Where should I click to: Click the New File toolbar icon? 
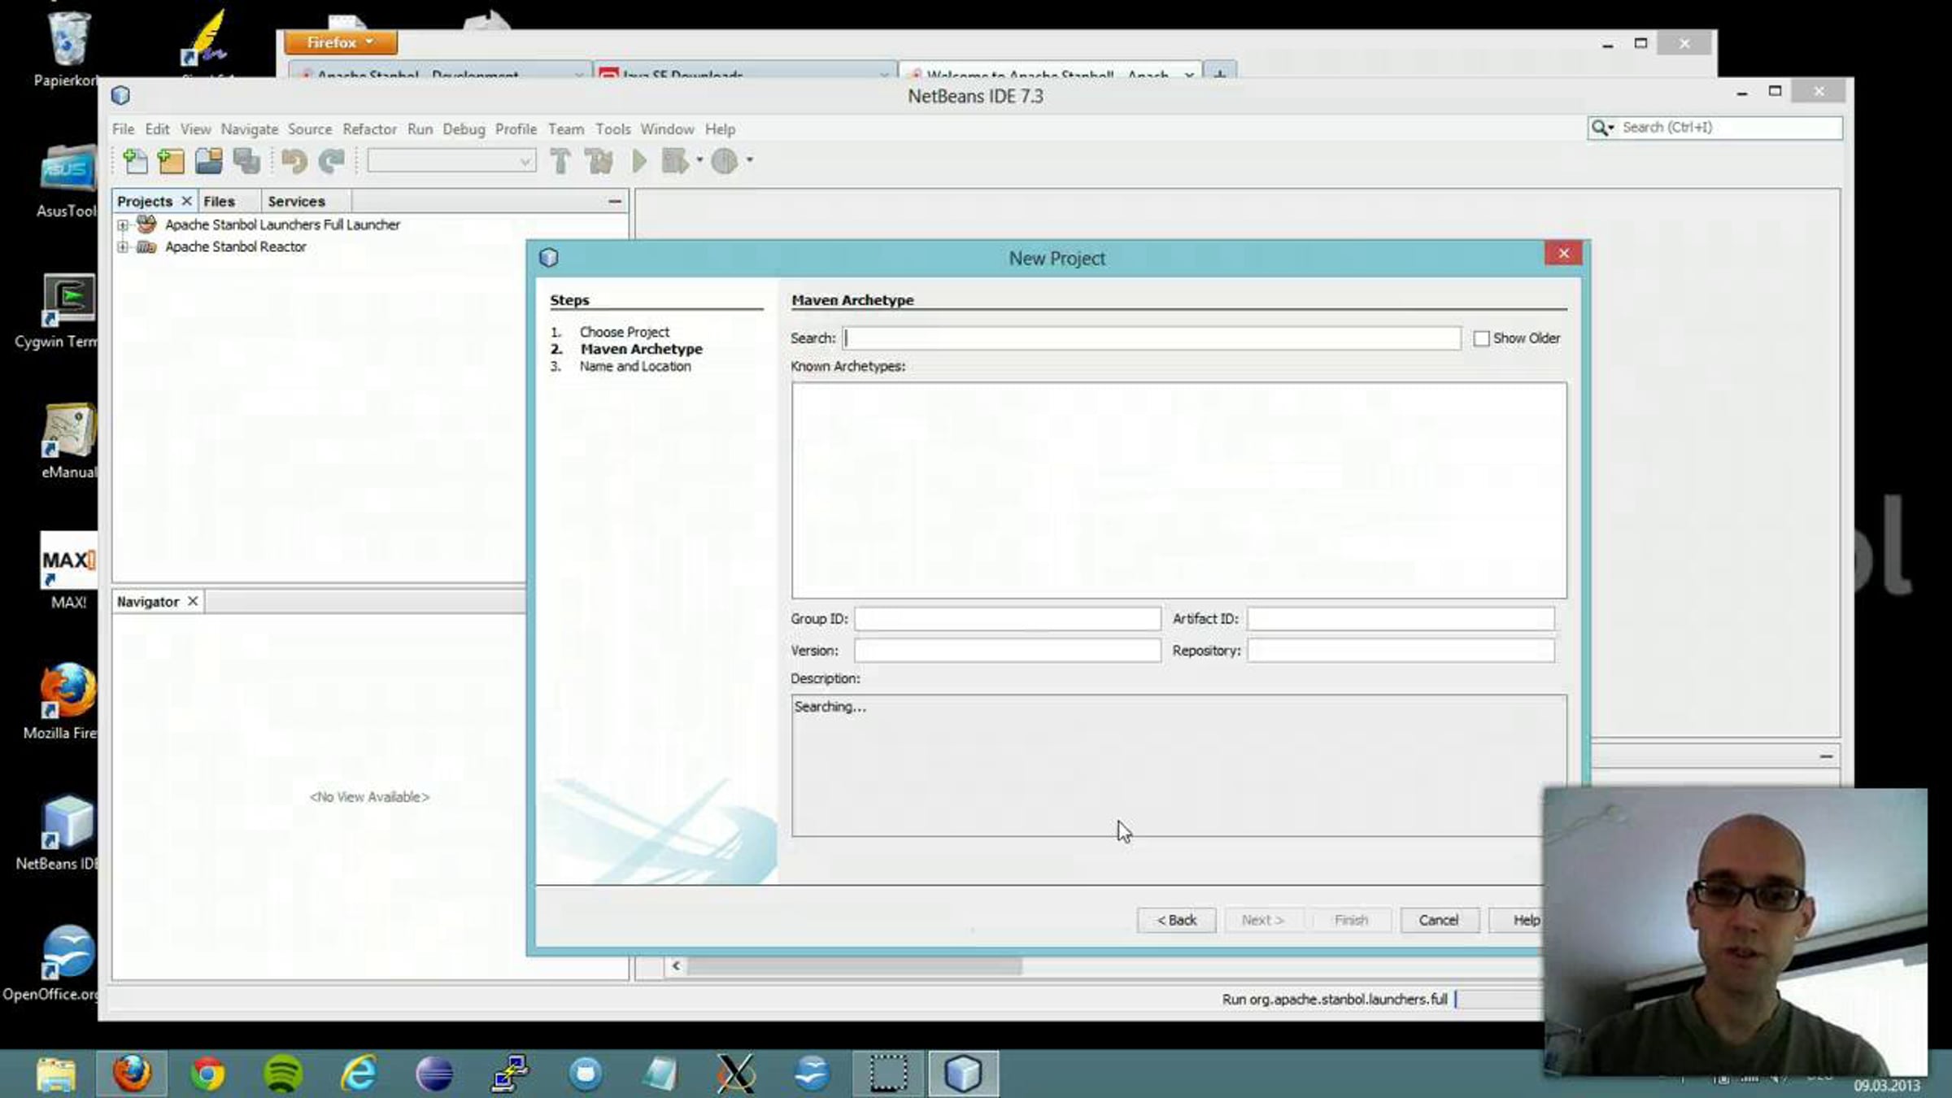tap(135, 161)
